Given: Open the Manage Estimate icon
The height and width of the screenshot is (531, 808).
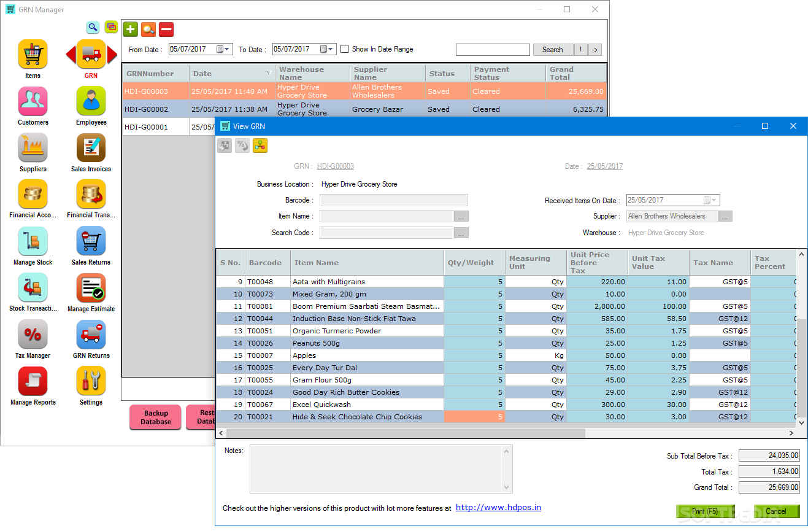Looking at the screenshot, I should pos(91,287).
